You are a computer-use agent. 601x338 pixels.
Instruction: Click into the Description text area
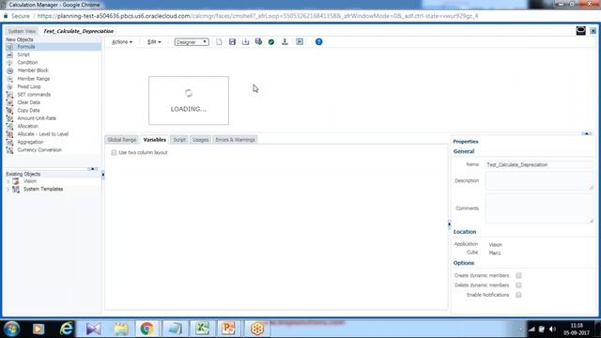coord(539,180)
